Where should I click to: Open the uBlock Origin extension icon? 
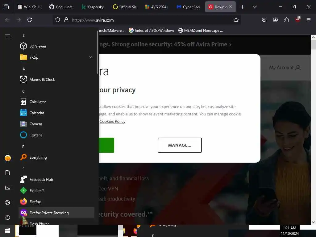point(298,19)
